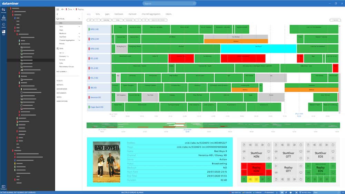Expand the Blackouts item in side menu
Viewport: 345px width, 194px height.
(x=80, y=33)
